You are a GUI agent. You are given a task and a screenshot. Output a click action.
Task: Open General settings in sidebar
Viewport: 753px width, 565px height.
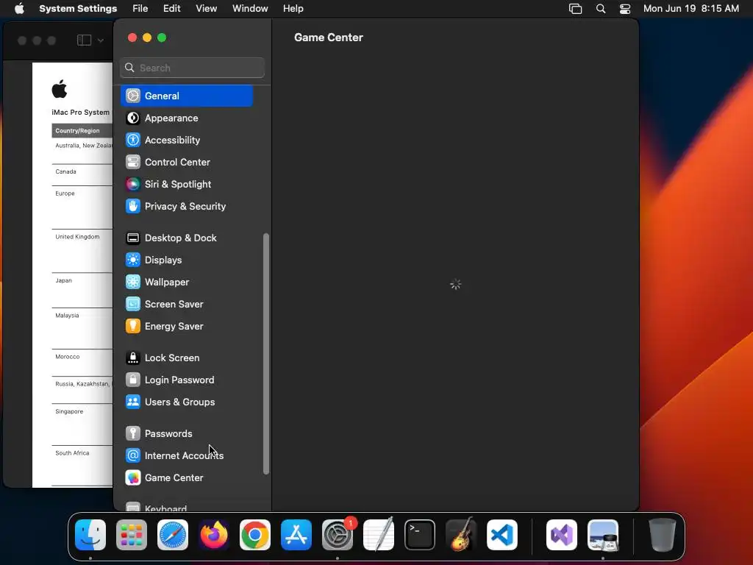point(187,96)
